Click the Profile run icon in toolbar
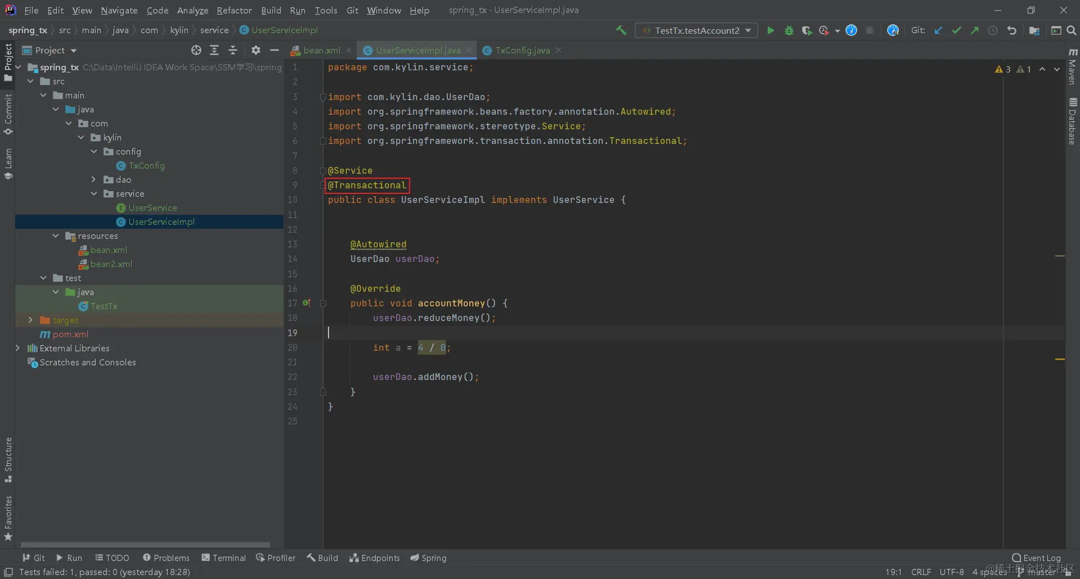This screenshot has width=1080, height=579. [x=825, y=30]
